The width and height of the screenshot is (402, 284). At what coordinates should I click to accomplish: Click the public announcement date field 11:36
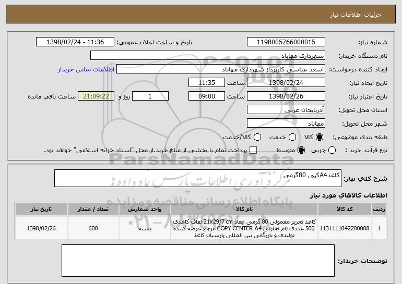(x=75, y=42)
